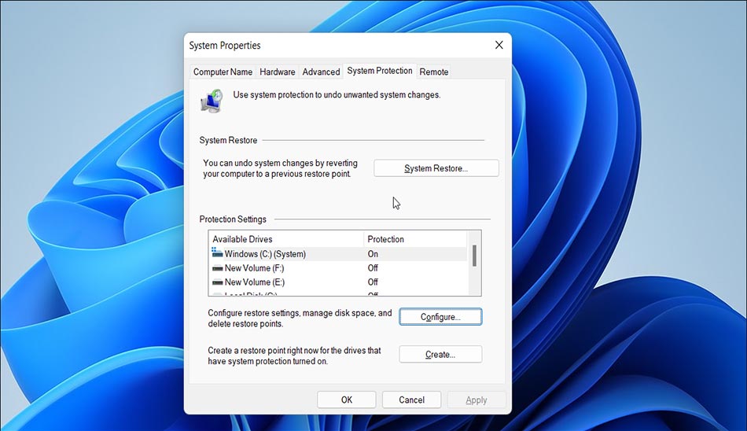Go to the Advanced tab
The image size is (747, 431).
(321, 72)
